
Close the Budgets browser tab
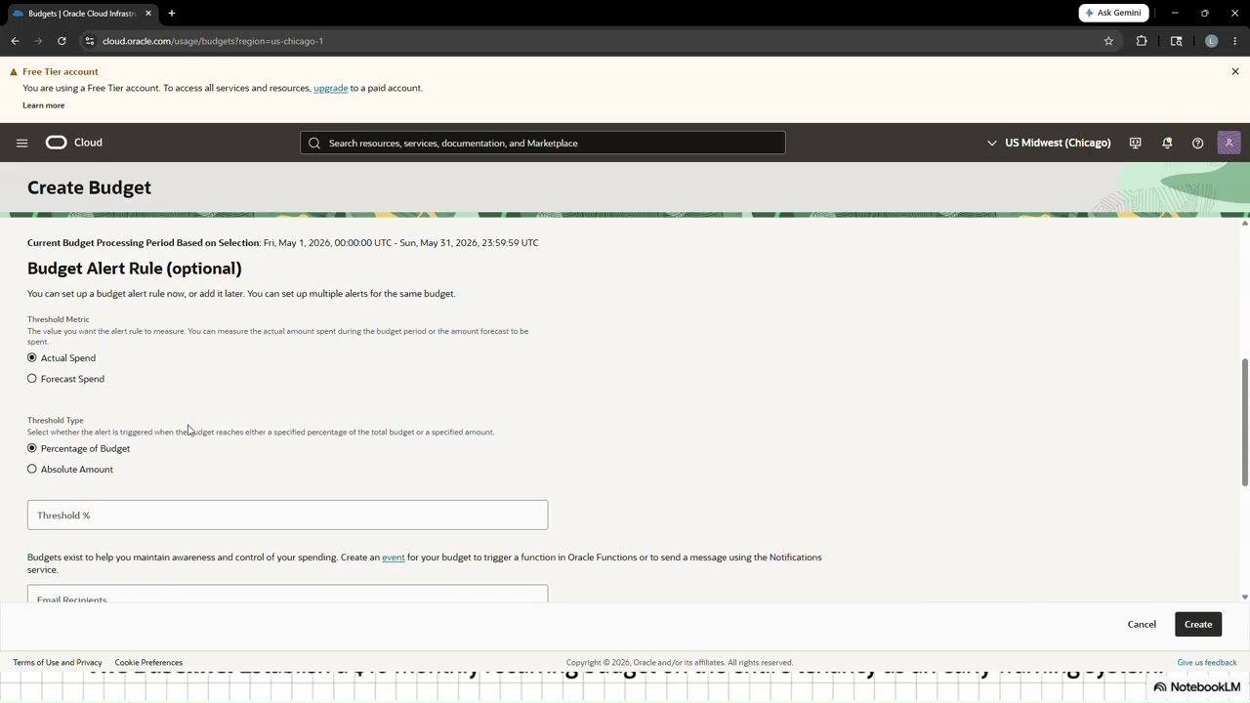(148, 14)
